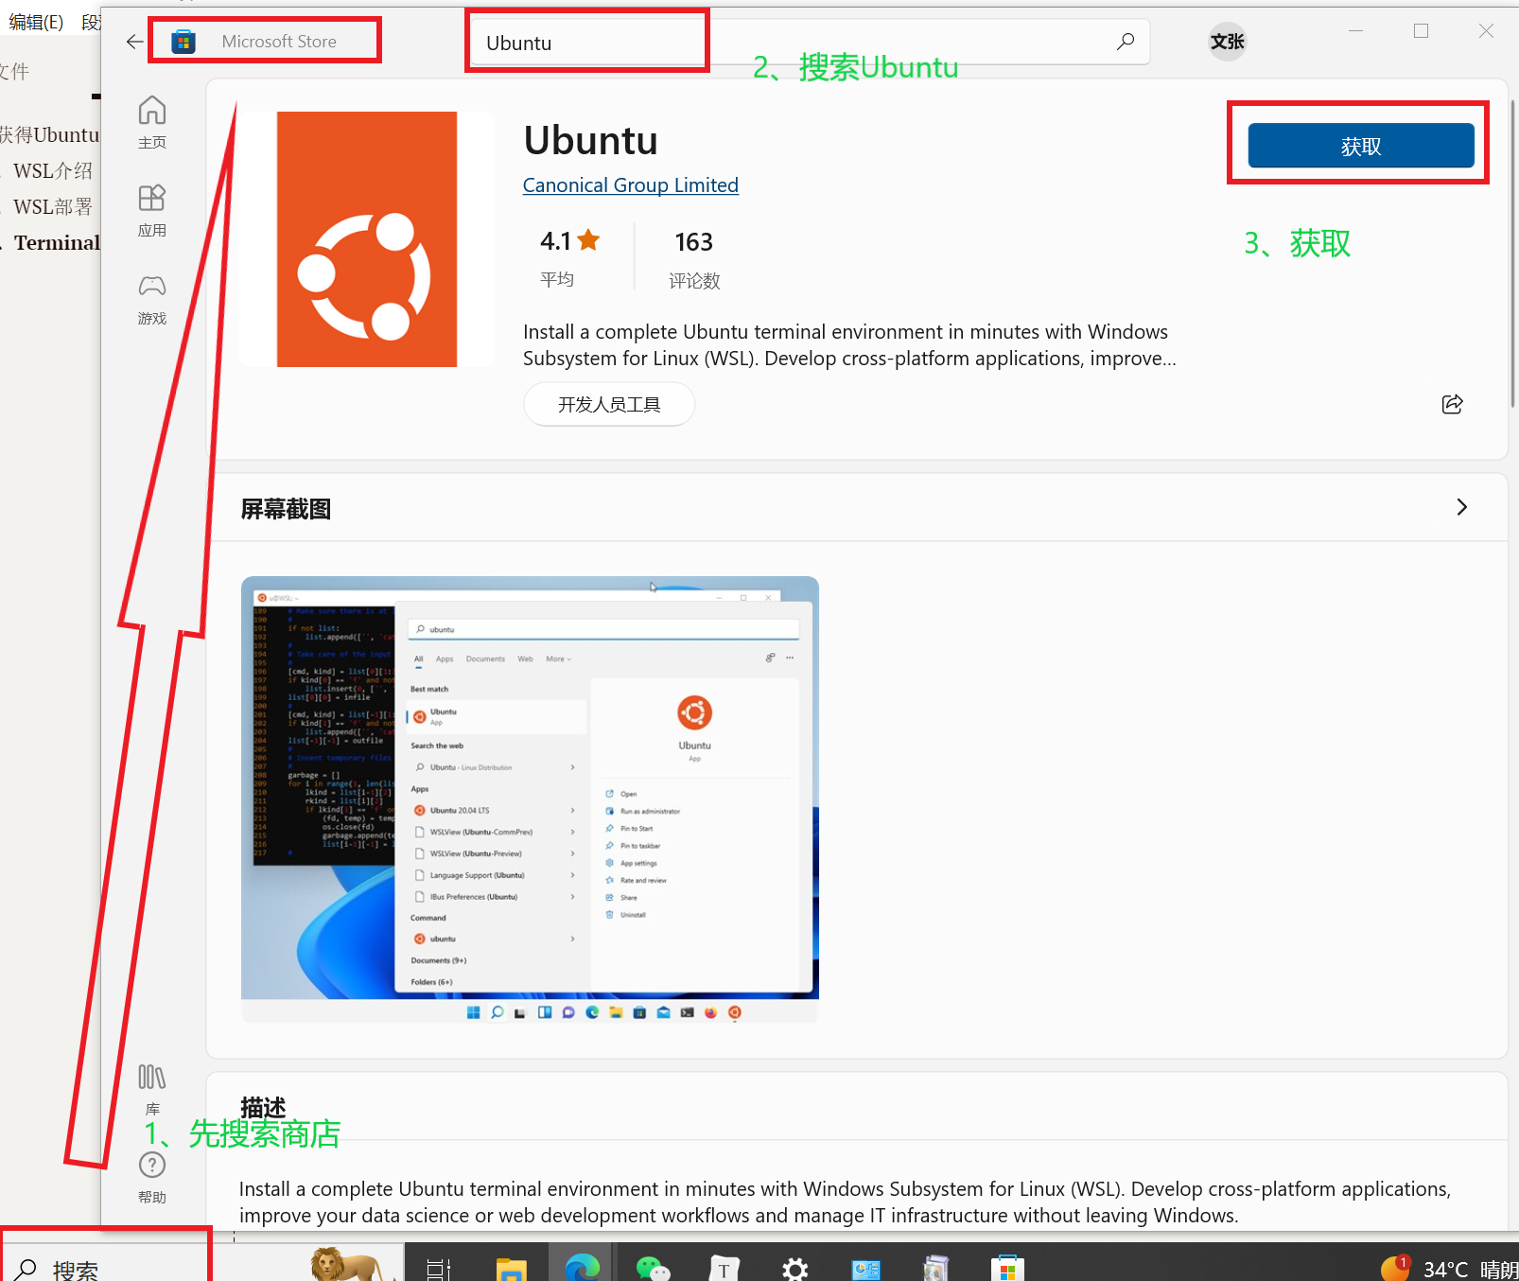Open the 帮助 help sidebar icon
The height and width of the screenshot is (1281, 1519).
(x=152, y=1177)
